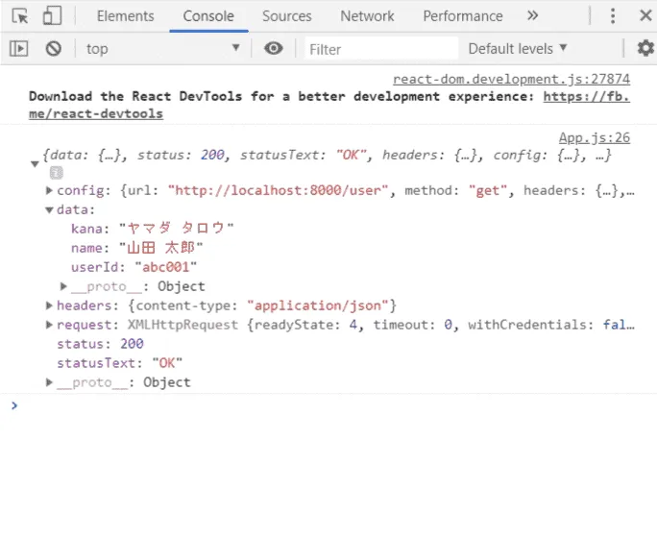Click the info badge under the logged object
Image resolution: width=657 pixels, height=537 pixels.
click(x=56, y=172)
